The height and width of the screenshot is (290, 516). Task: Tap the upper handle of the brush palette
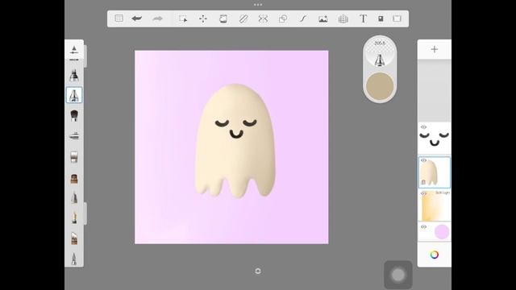coord(85,56)
